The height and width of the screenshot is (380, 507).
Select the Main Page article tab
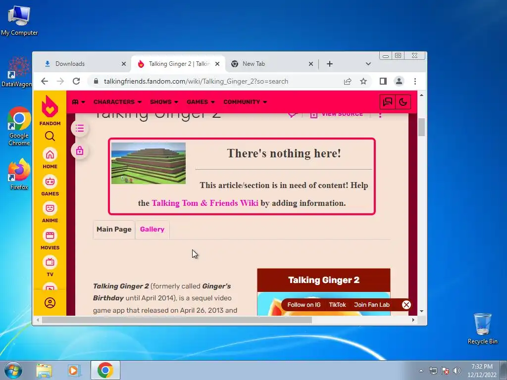pyautogui.click(x=114, y=230)
